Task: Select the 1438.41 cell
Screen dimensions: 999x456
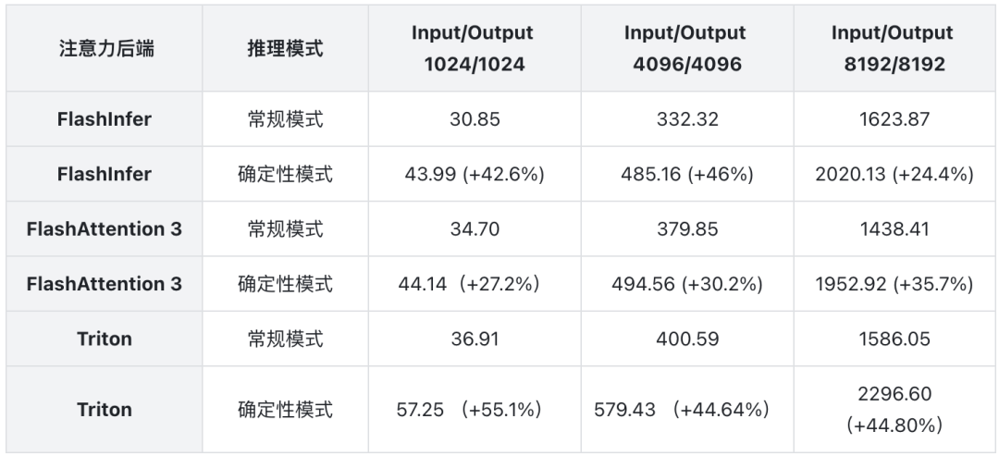Action: pyautogui.click(x=893, y=228)
